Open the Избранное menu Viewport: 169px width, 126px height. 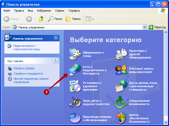pos(44,11)
